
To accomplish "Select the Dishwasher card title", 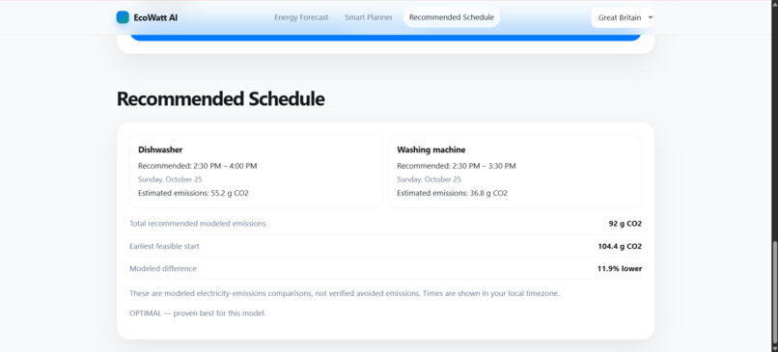I will click(160, 149).
